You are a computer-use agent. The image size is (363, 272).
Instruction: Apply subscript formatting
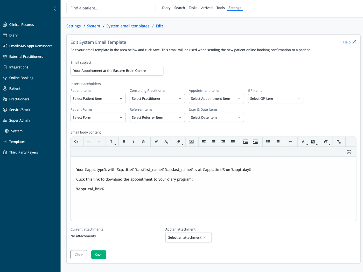point(166,142)
